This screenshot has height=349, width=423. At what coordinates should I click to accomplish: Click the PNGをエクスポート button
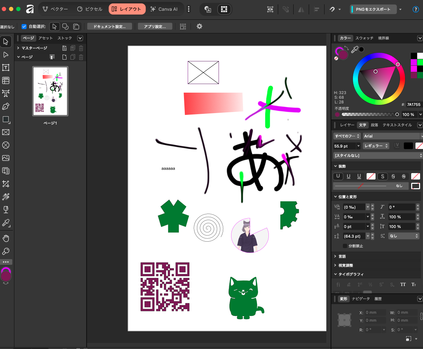click(x=373, y=9)
